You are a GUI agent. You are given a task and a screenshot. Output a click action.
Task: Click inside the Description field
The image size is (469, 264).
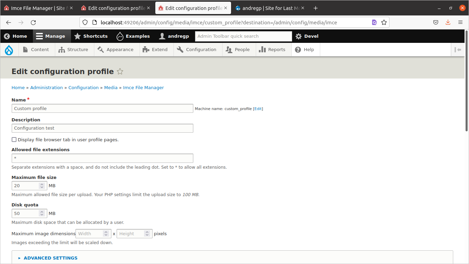(x=102, y=128)
